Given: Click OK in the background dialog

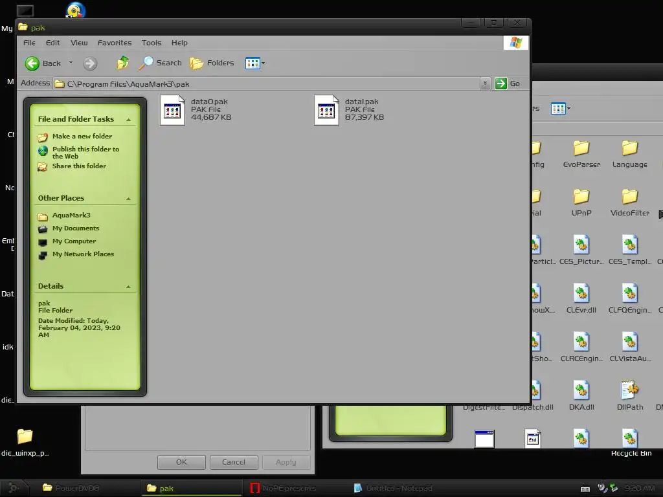Looking at the screenshot, I should 181,462.
